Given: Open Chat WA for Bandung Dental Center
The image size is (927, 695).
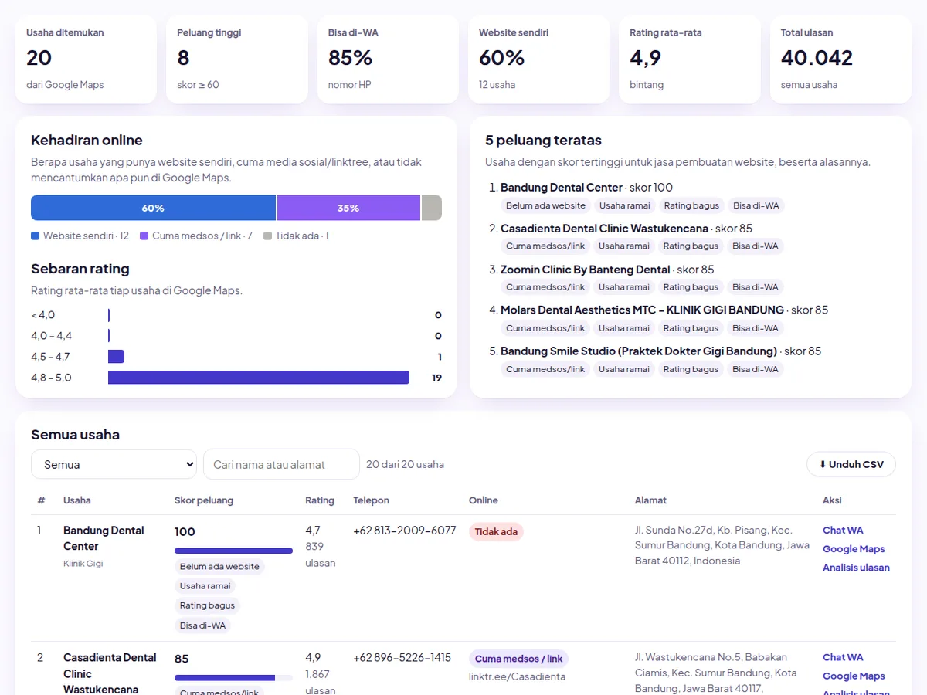Looking at the screenshot, I should (x=843, y=531).
